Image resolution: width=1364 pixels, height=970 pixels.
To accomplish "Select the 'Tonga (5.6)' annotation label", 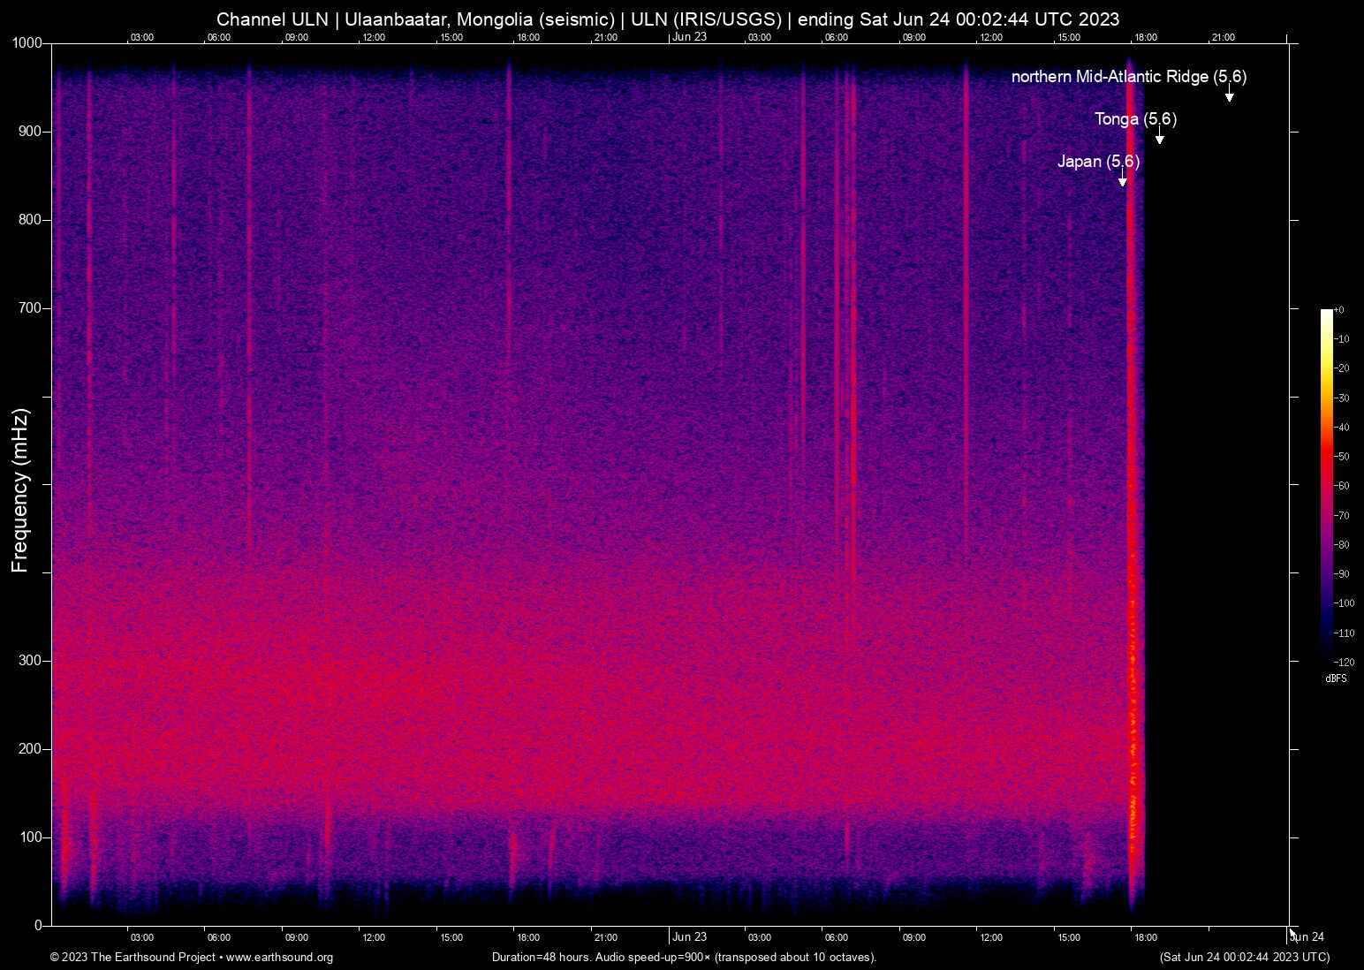I will 1136,119.
